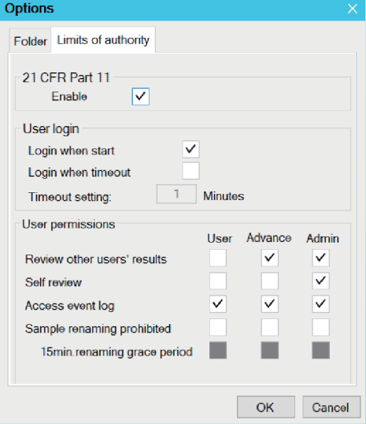Viewport: 366px width, 424px height.
Task: Check Sample renaming prohibited for User
Action: pyautogui.click(x=218, y=327)
